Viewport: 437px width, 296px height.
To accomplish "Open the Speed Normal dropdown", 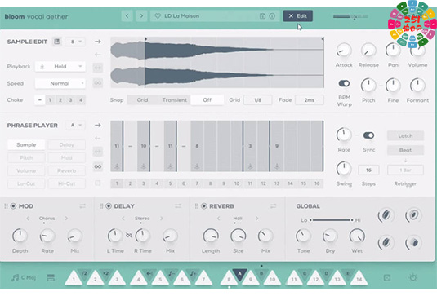I will 60,83.
